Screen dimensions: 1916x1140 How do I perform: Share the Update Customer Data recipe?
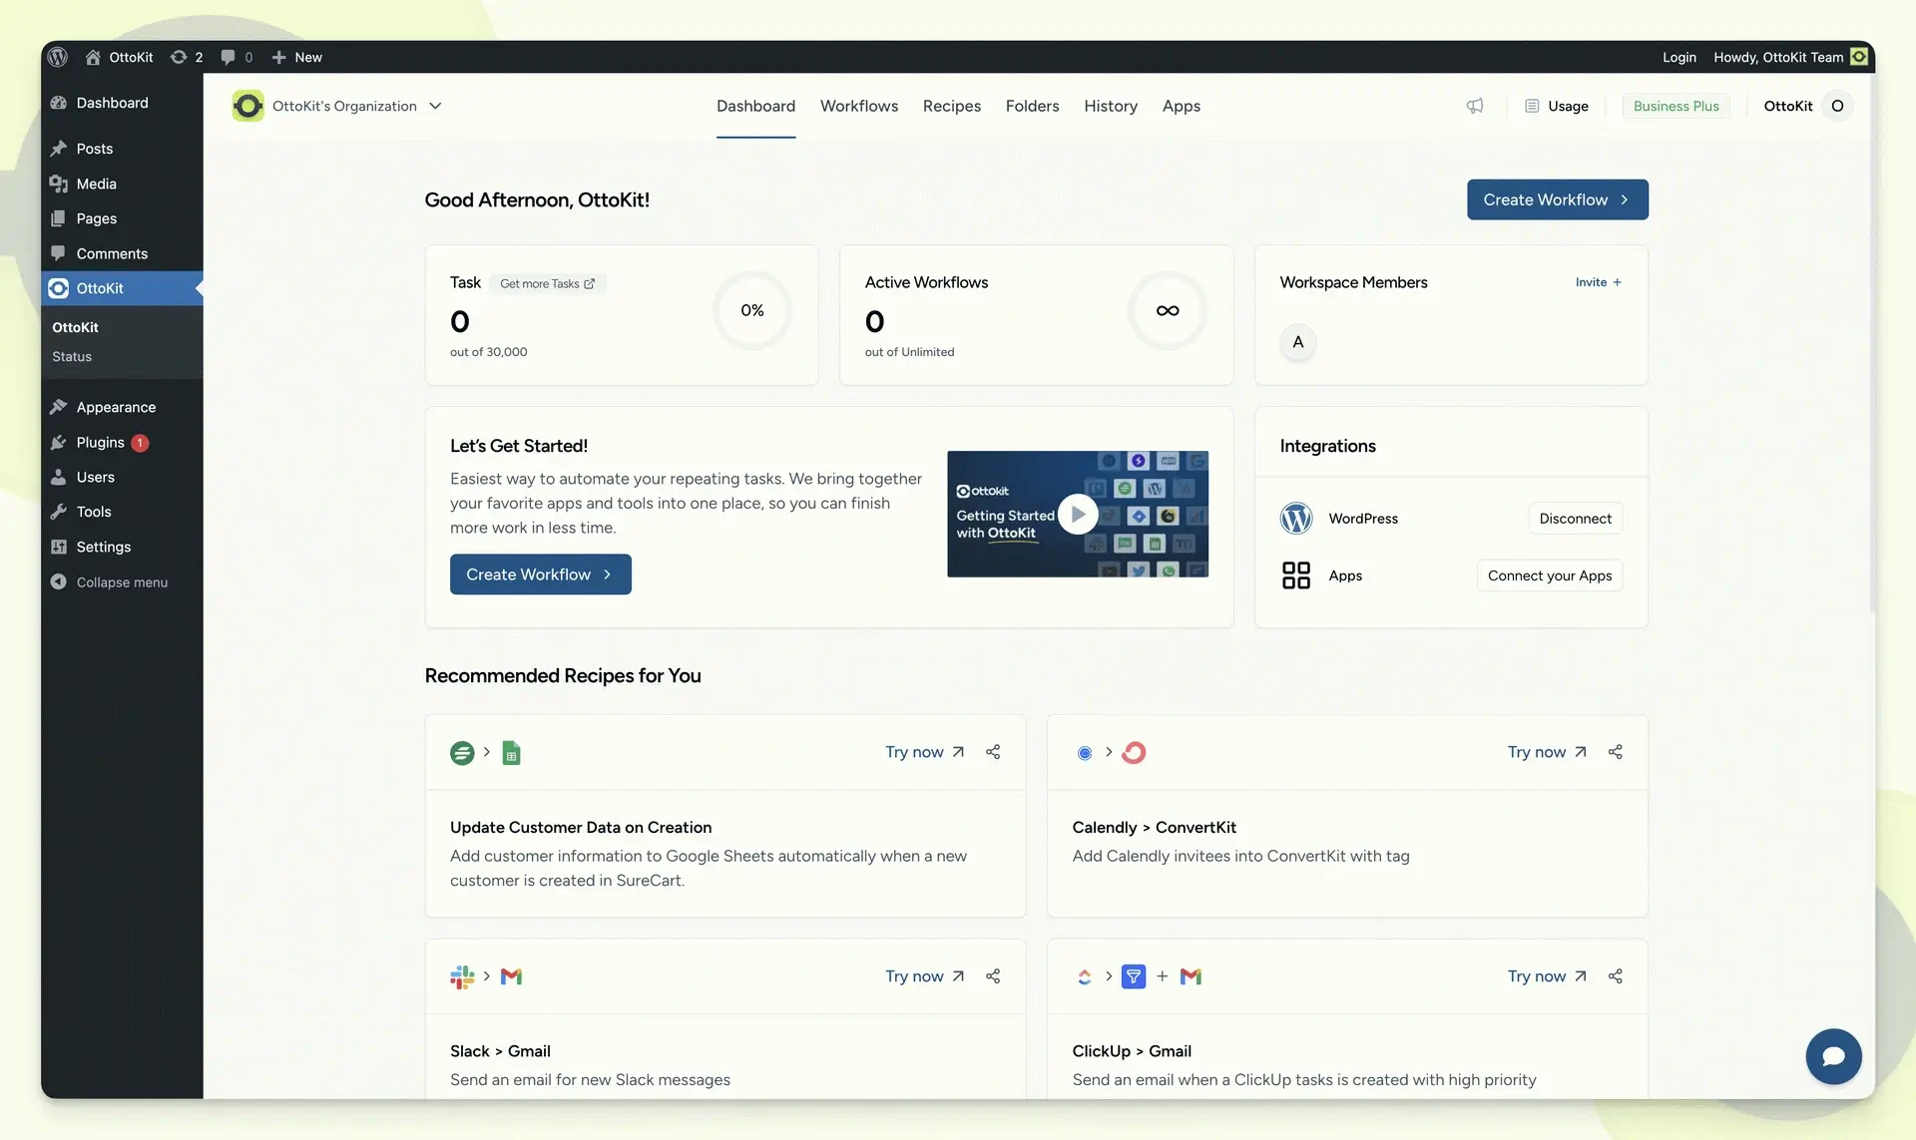tap(992, 752)
